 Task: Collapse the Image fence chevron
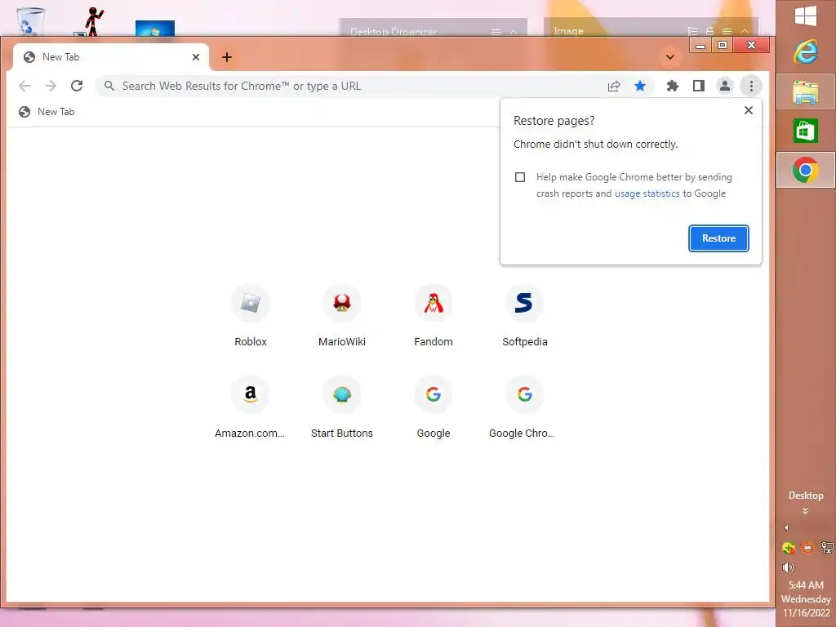tap(745, 32)
